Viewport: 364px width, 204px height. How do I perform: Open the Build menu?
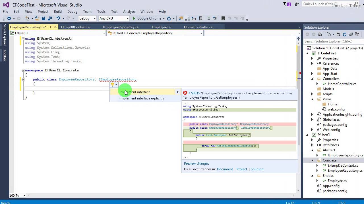[x=58, y=12]
